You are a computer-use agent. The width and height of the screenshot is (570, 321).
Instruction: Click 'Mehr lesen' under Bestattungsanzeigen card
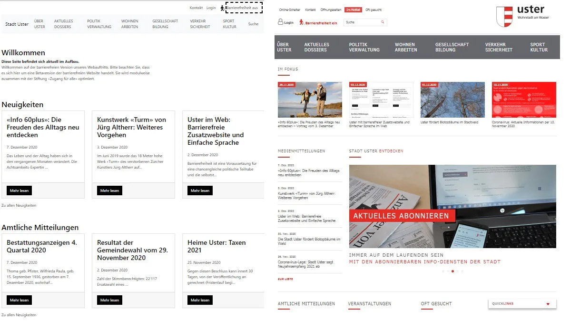(19, 300)
